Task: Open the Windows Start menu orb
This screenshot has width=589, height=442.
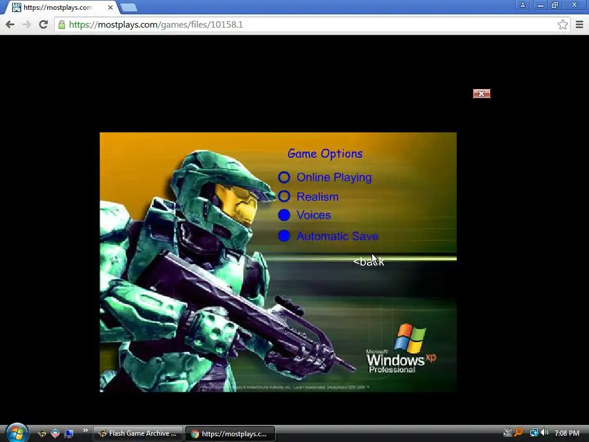Action: coord(17,433)
